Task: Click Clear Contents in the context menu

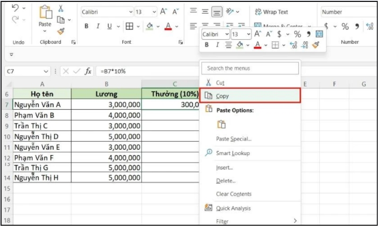Action: pyautogui.click(x=234, y=194)
